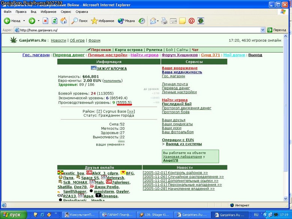This screenshot has height=219, width=292.
Task: Open Ваша недвижимость service link
Action: 182,72
